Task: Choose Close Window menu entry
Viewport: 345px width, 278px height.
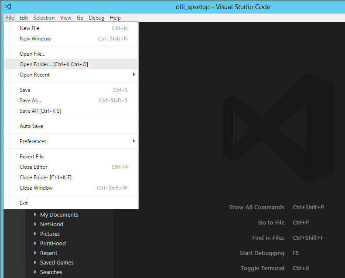Action: point(71,188)
